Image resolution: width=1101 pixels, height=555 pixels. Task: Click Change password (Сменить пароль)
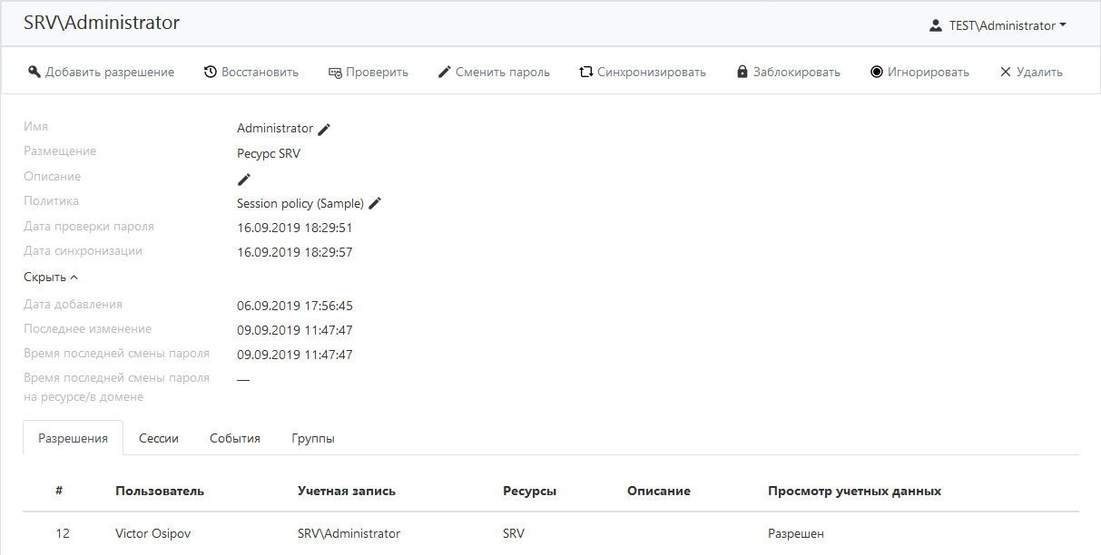coord(494,72)
